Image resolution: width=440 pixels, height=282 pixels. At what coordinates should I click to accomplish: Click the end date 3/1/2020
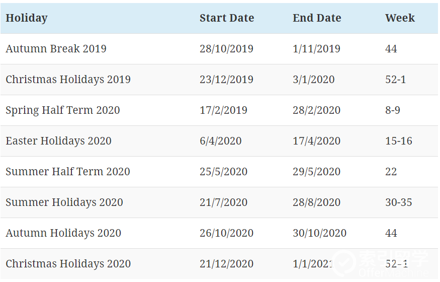(313, 80)
